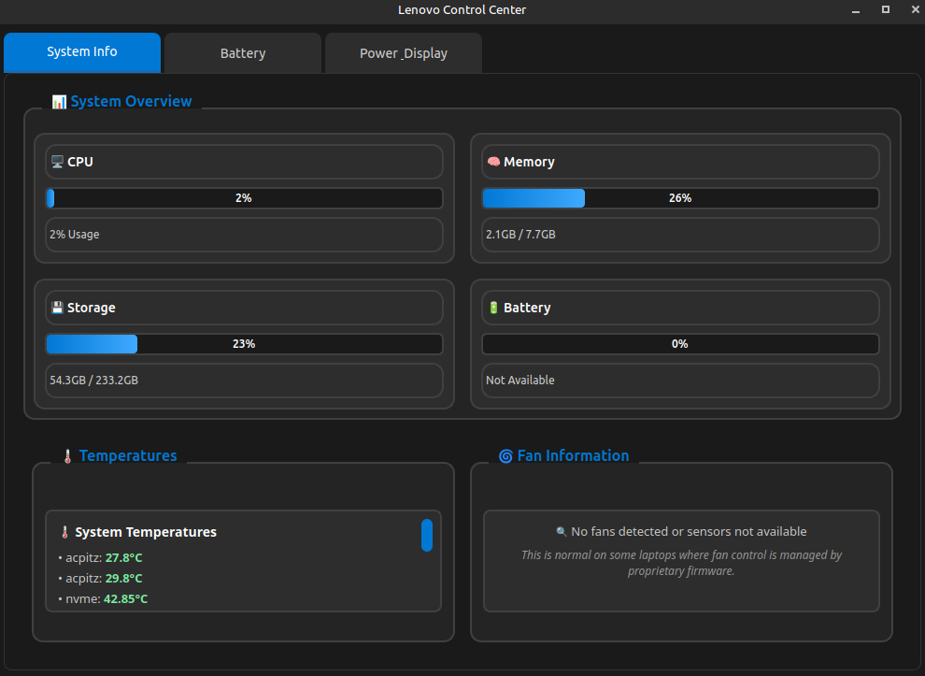Switch to the System Info tab
925x676 pixels.
[x=82, y=52]
